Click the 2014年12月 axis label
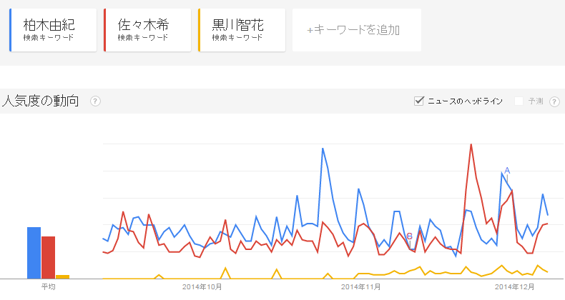This screenshot has height=300, width=565. point(514,286)
